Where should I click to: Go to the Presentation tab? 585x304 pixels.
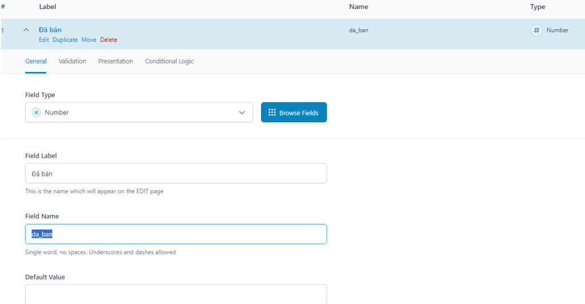(x=115, y=61)
